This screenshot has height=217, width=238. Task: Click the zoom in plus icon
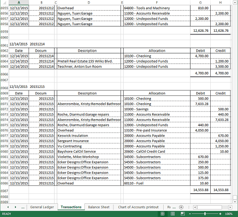coord(220,214)
